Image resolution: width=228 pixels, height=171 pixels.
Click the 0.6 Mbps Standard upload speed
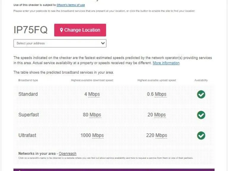coord(156,94)
